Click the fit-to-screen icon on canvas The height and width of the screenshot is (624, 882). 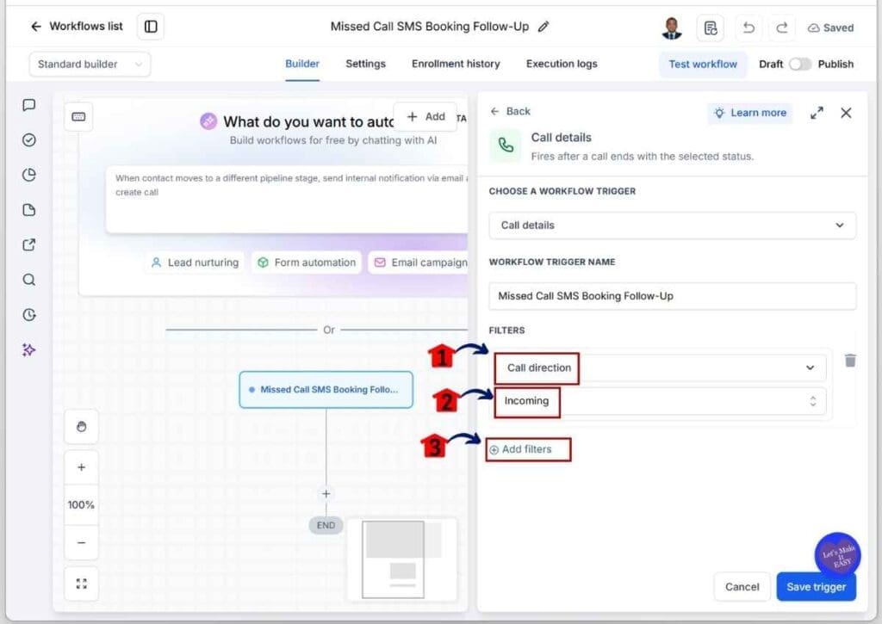(82, 584)
